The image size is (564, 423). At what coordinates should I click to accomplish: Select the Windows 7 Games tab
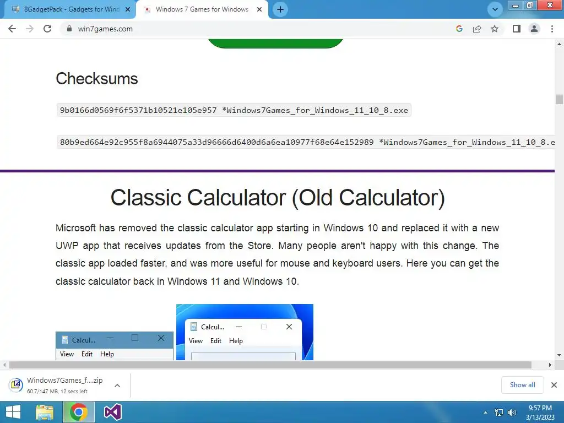click(202, 9)
